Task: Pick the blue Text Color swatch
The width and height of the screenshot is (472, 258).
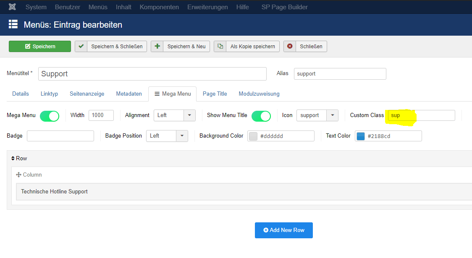Action: click(x=360, y=136)
